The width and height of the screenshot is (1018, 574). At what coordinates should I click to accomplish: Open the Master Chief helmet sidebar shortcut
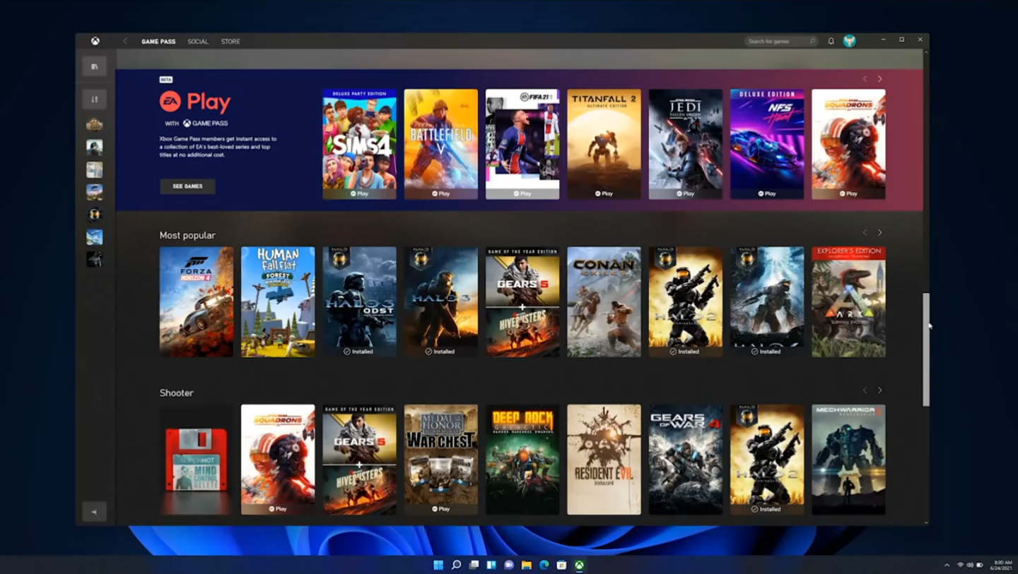[94, 215]
